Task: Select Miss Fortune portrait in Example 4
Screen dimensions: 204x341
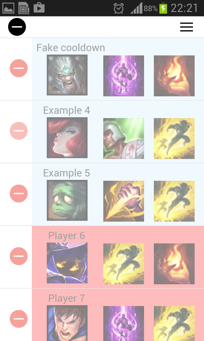Action: pyautogui.click(x=67, y=138)
